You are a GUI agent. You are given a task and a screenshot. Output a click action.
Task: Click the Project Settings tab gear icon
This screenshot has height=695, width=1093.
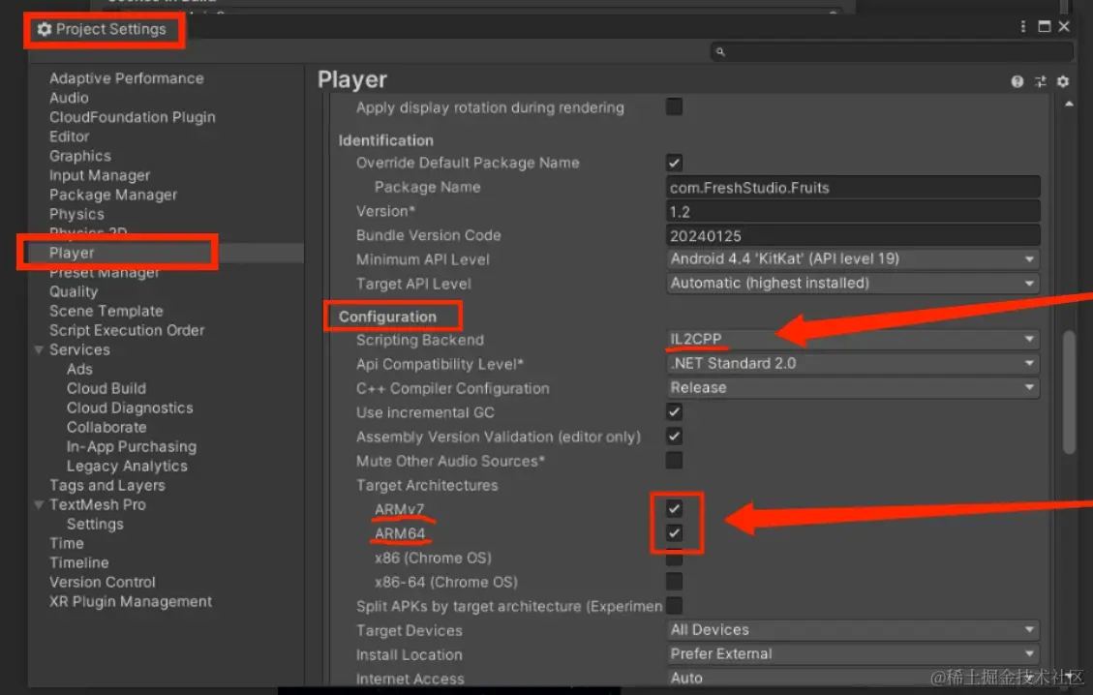click(x=45, y=29)
